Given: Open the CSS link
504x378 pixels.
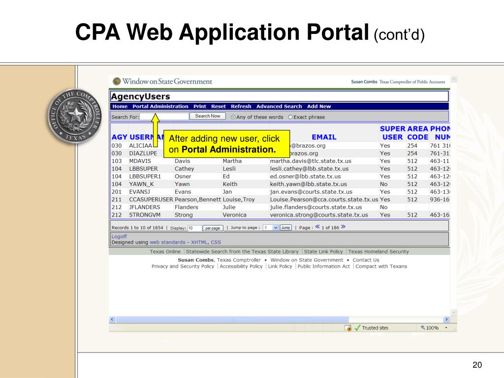Looking at the screenshot, I should tap(216, 242).
